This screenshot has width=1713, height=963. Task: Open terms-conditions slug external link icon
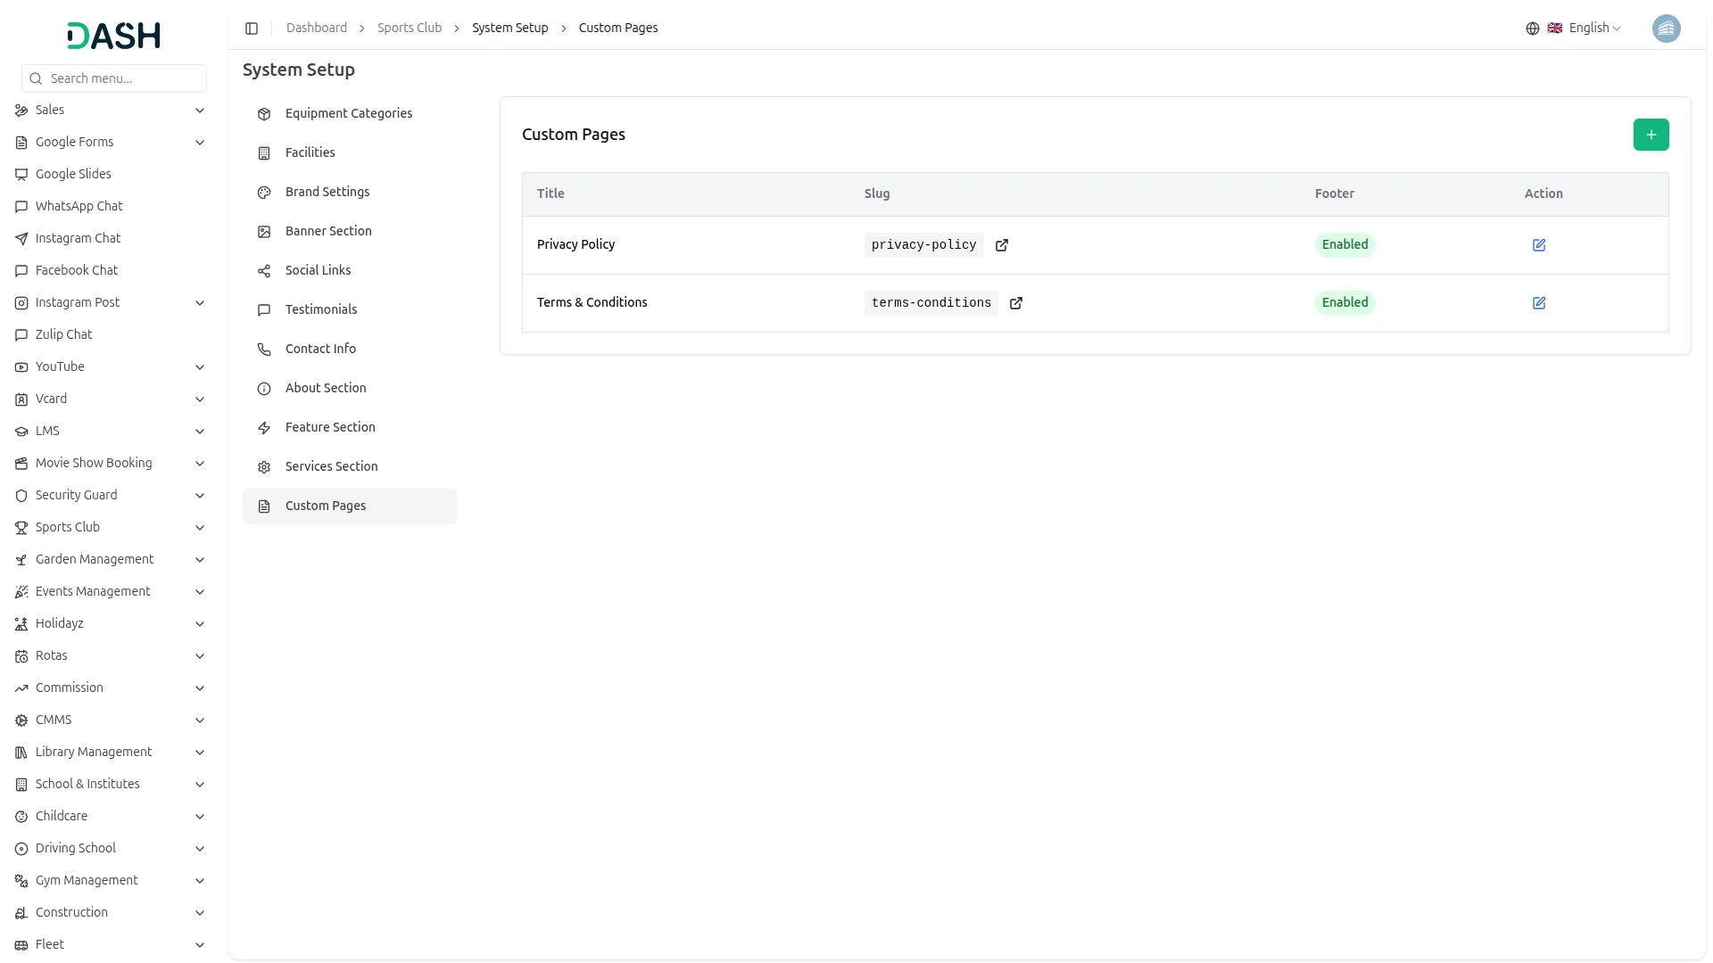1015,303
